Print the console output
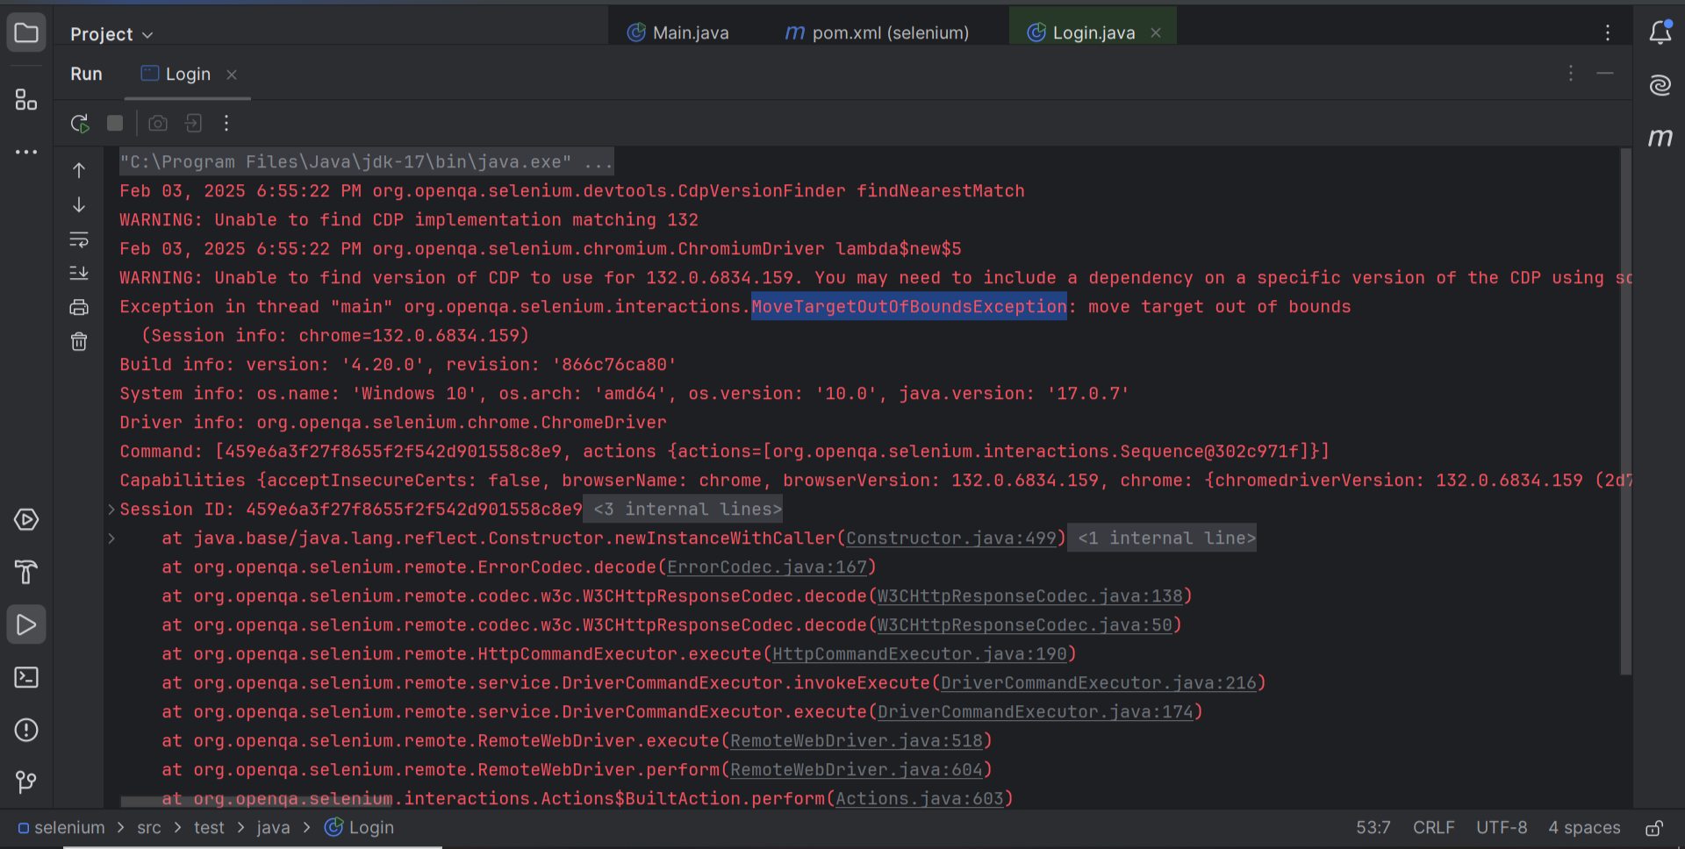Viewport: 1685px width, 849px height. click(79, 307)
